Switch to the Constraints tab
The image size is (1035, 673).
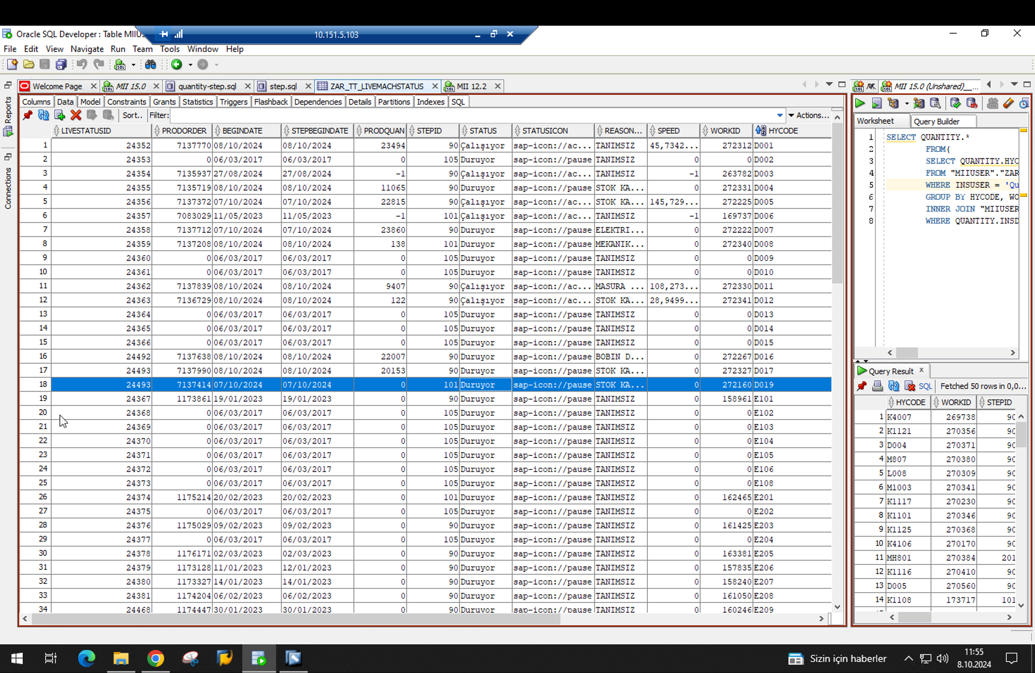pyautogui.click(x=126, y=102)
